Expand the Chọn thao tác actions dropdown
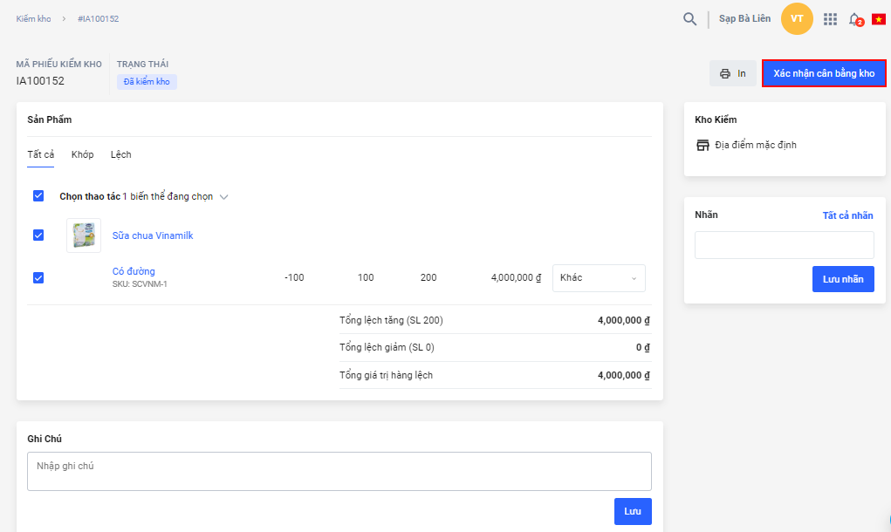The image size is (891, 532). (223, 197)
